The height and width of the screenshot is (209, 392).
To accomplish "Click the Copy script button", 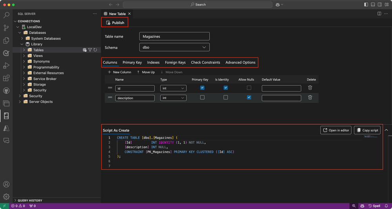I will [x=367, y=130].
